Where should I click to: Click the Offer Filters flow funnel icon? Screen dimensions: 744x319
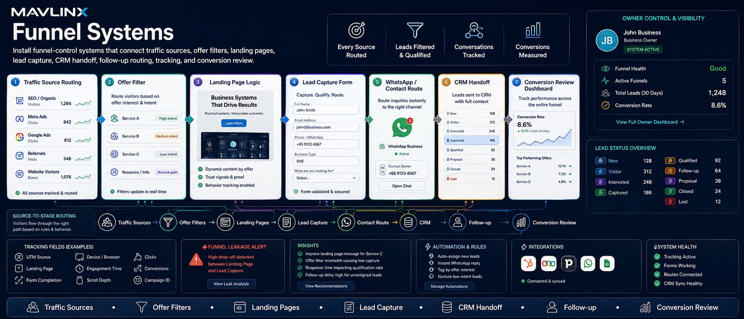click(168, 222)
